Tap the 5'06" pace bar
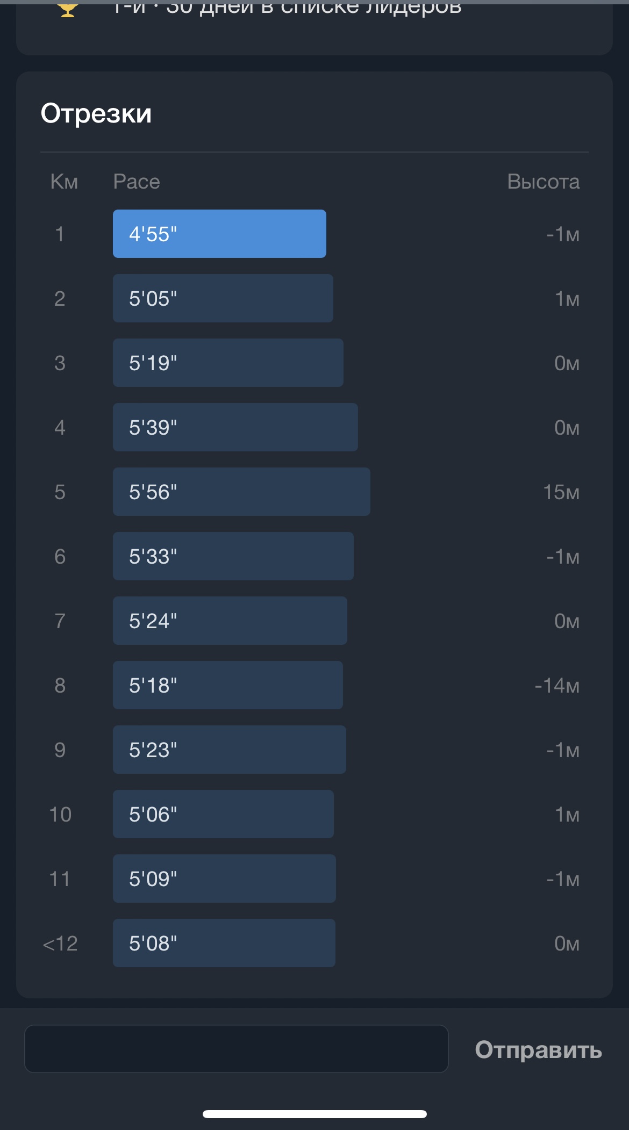 tap(223, 814)
